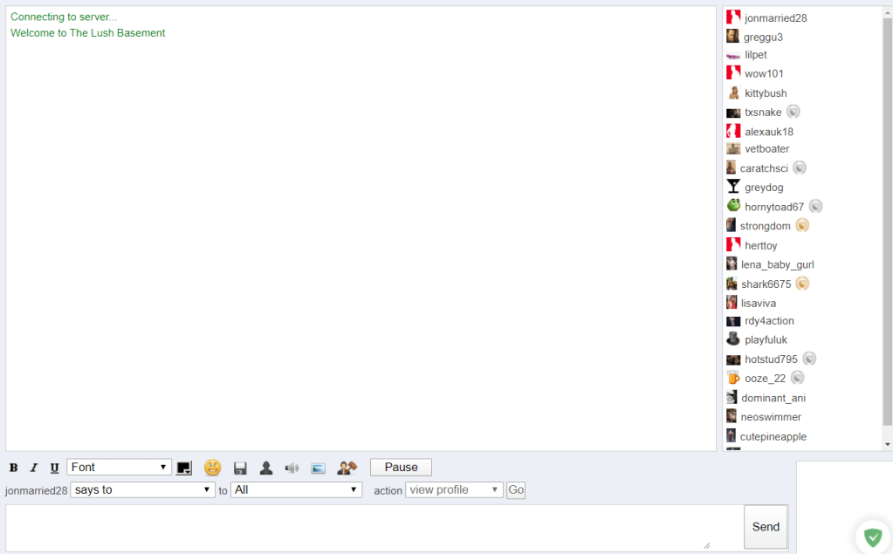Click the gavel moderator icon
The image size is (893, 554).
(x=347, y=468)
